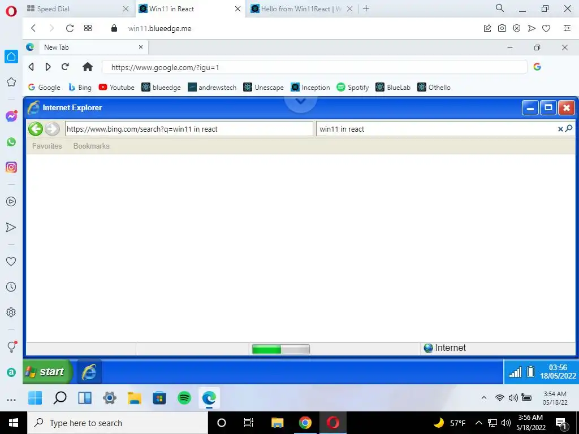Open 57°F weather widget on taskbar

tap(450, 423)
